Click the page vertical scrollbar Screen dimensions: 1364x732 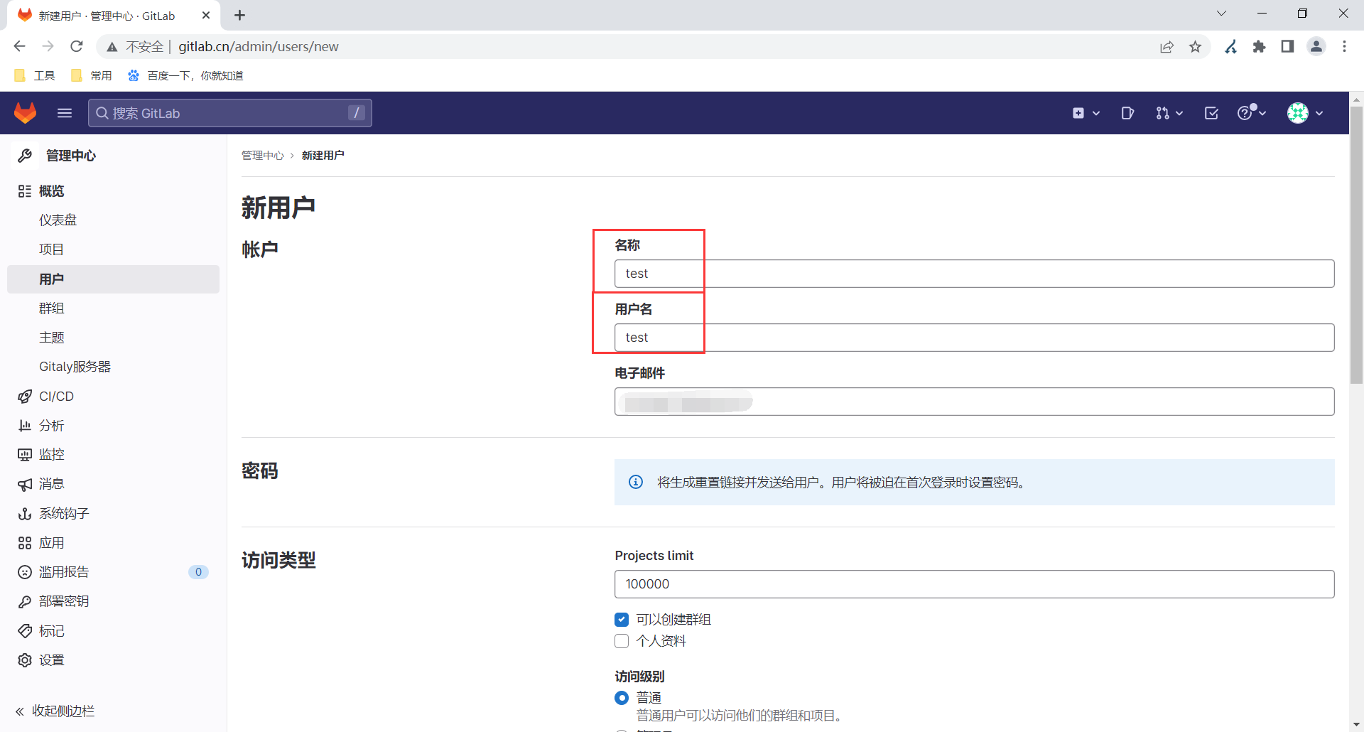click(1356, 245)
